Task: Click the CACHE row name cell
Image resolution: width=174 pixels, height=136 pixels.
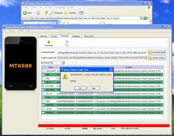Action: pos(51,109)
